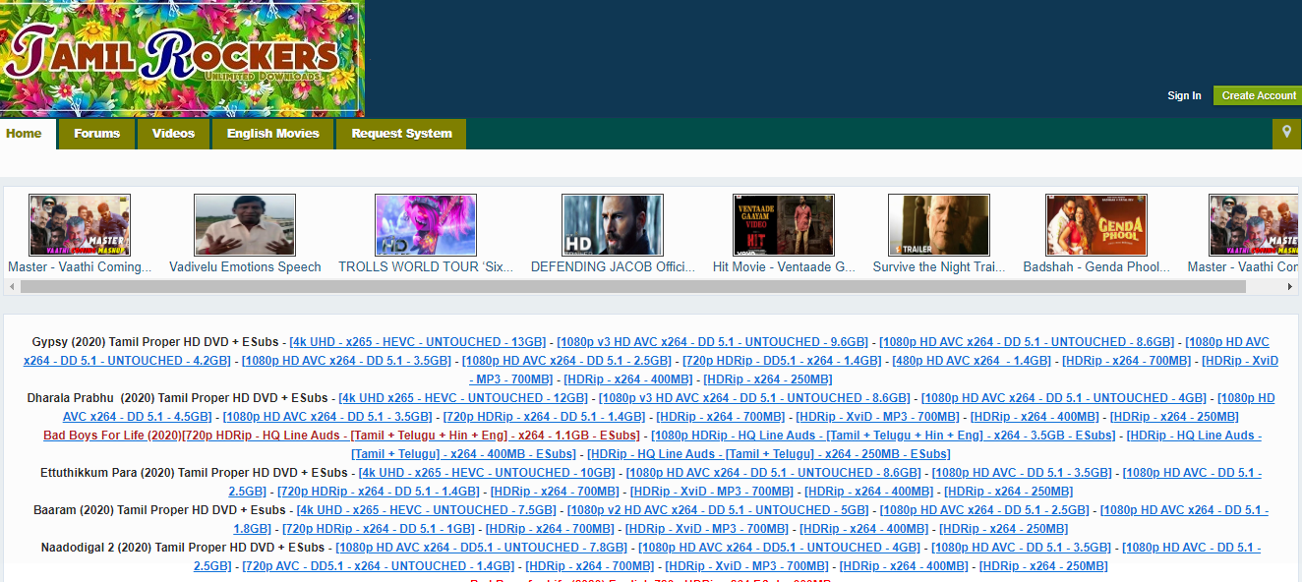Open Bad Boys HDRip x264 250MB ESubs link

point(768,454)
